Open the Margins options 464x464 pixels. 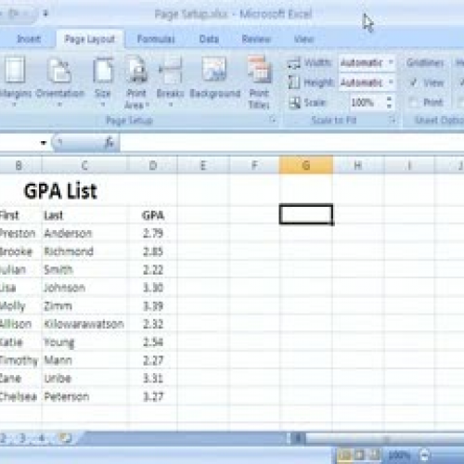[15, 81]
